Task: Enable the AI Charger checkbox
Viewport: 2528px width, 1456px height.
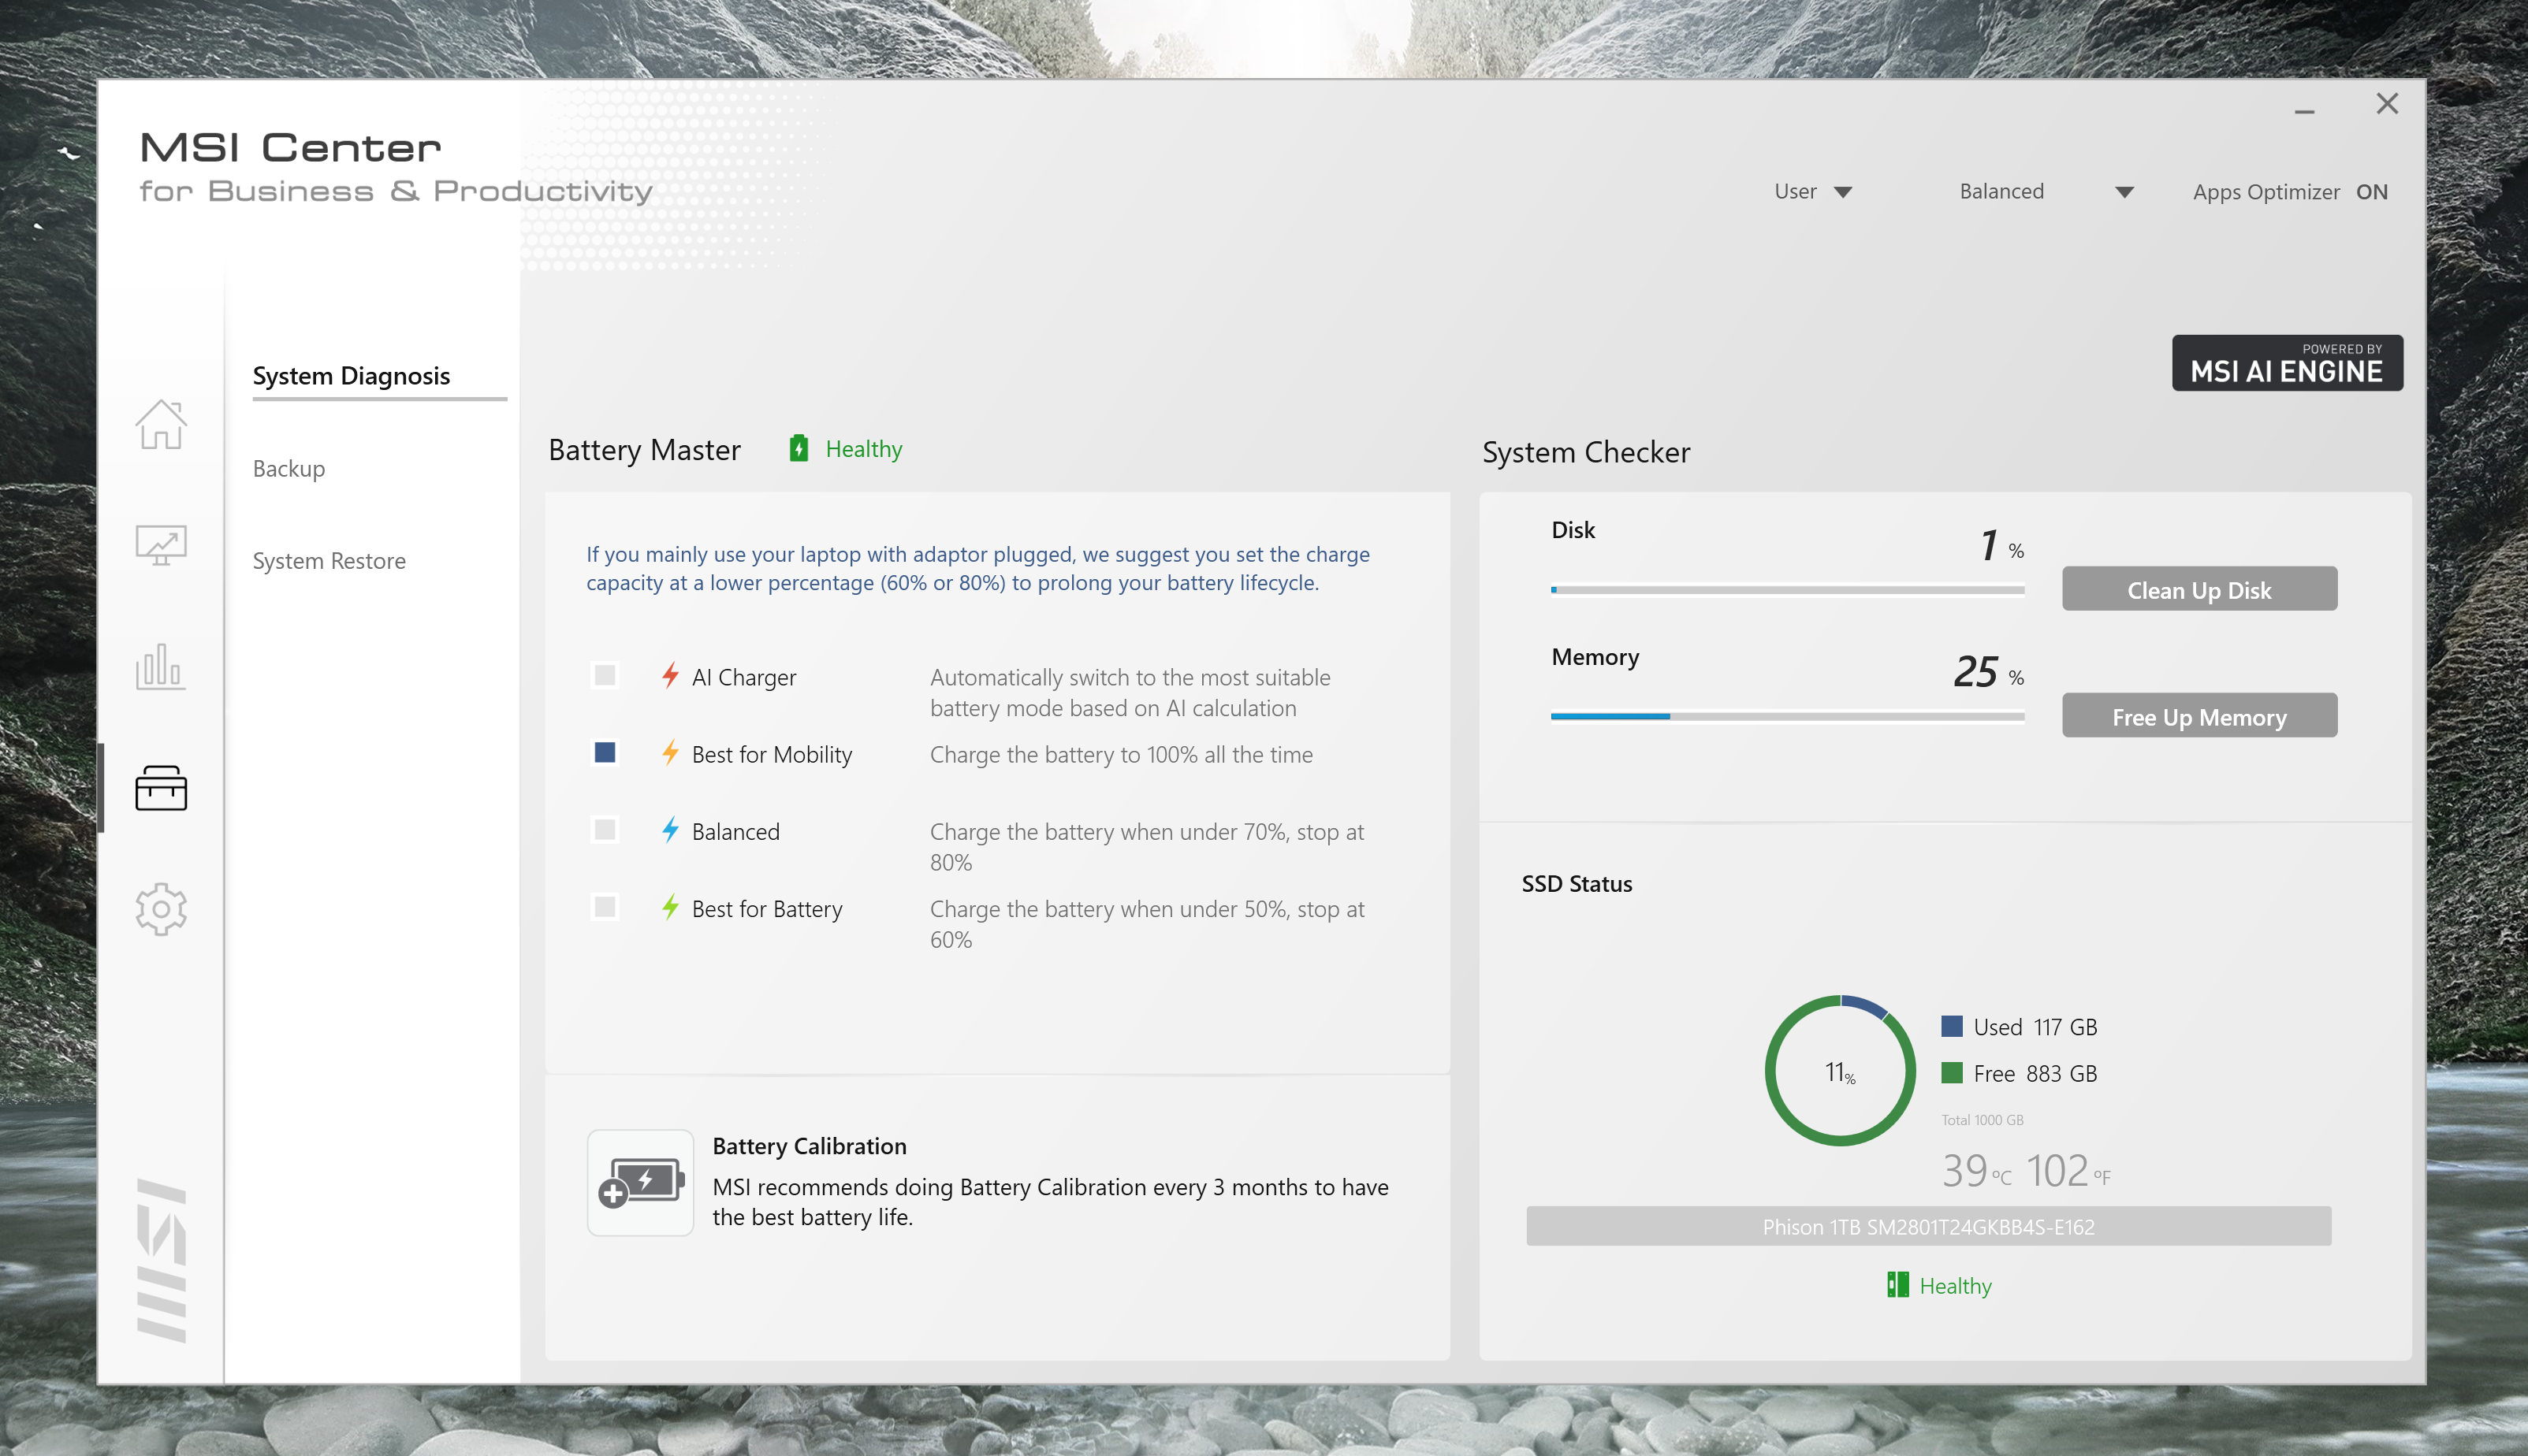Action: 605,676
